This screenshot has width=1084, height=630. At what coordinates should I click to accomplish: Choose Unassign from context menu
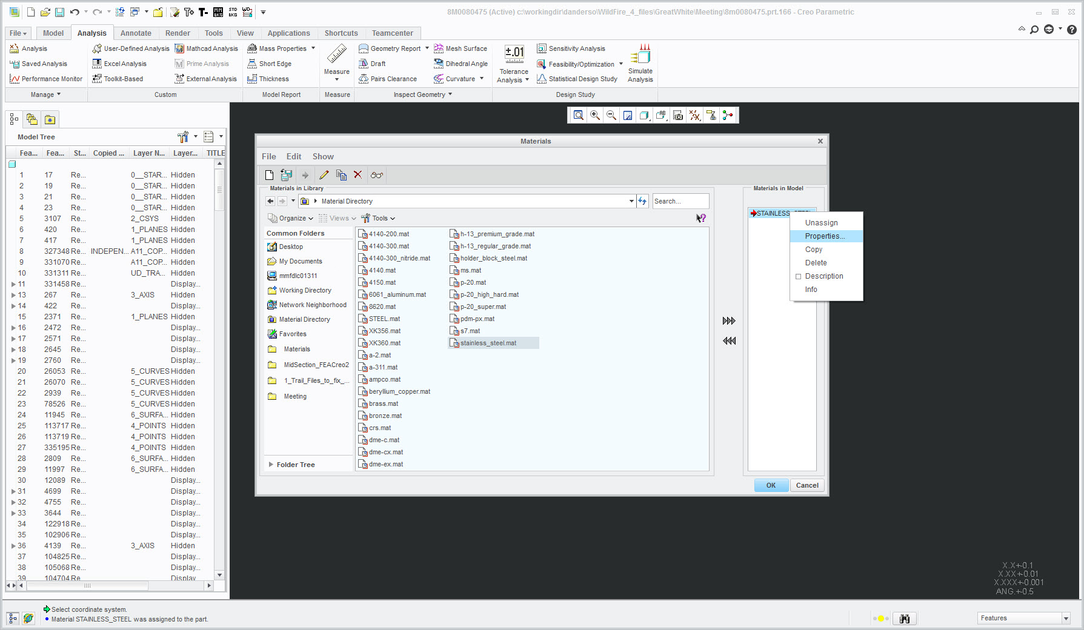(x=826, y=223)
